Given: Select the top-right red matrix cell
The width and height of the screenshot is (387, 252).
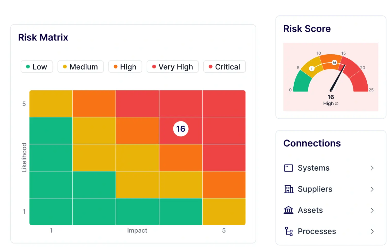Looking at the screenshot, I should (224, 104).
